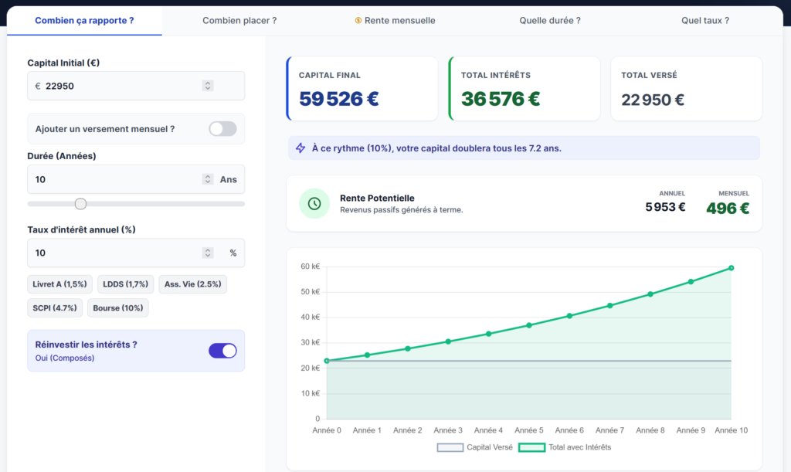The image size is (791, 472).
Task: Click the Année 3 axis label
Action: (448, 430)
